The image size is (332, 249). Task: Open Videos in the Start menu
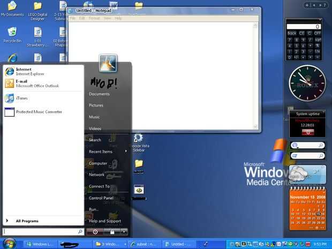click(x=95, y=129)
